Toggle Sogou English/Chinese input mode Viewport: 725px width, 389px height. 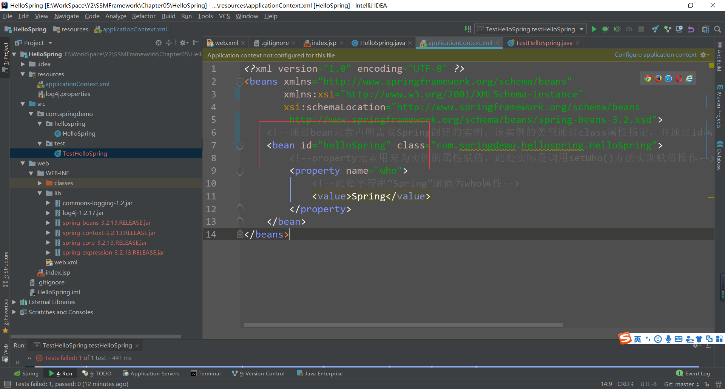tap(637, 339)
